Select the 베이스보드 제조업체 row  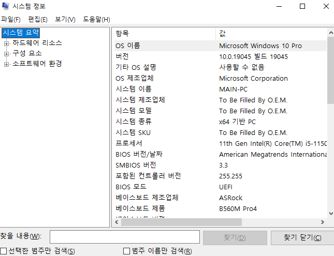tap(221, 198)
